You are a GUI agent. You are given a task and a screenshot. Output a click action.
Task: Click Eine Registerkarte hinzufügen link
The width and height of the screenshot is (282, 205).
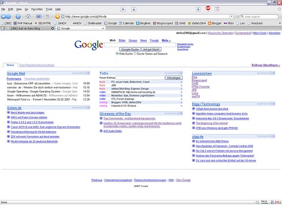(37, 65)
